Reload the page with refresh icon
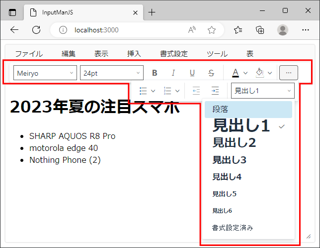This screenshot has width=320, height=248. click(x=36, y=30)
